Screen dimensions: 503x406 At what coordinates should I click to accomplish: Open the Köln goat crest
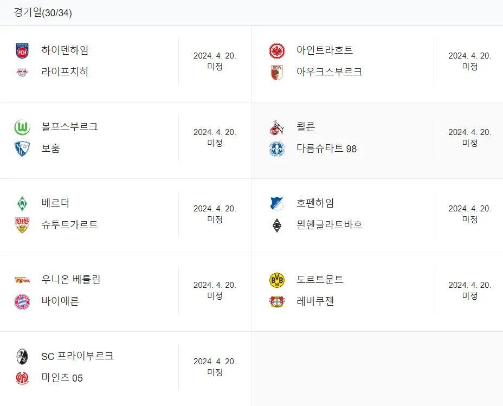coord(277,127)
